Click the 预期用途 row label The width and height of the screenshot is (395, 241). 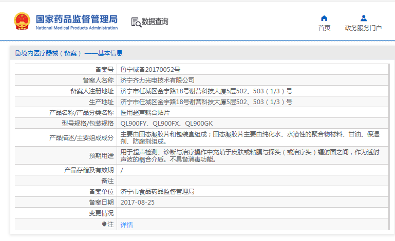[101, 155]
